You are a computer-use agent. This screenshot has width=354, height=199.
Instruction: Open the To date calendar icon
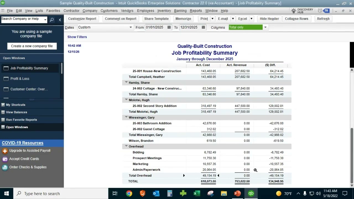click(x=203, y=27)
